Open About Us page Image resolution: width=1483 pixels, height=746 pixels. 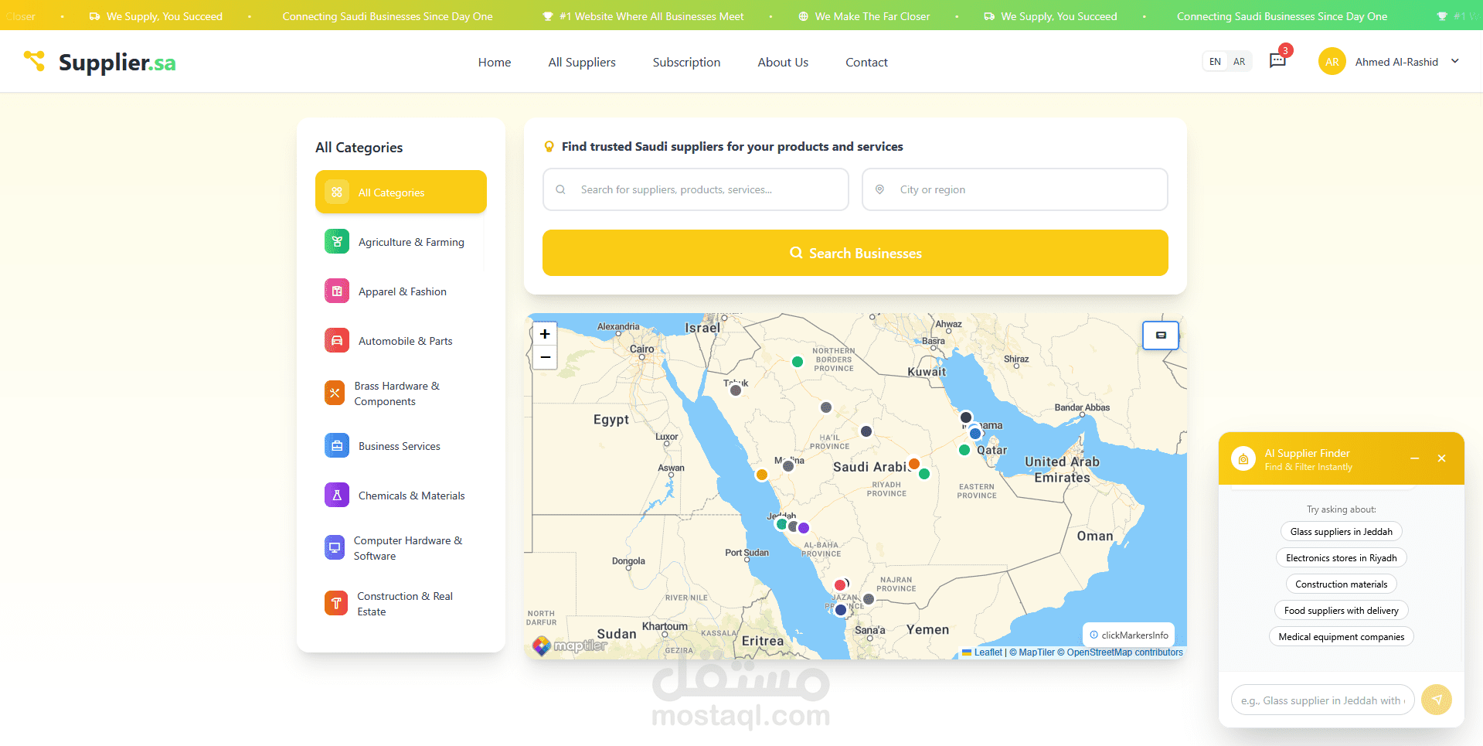[783, 62]
